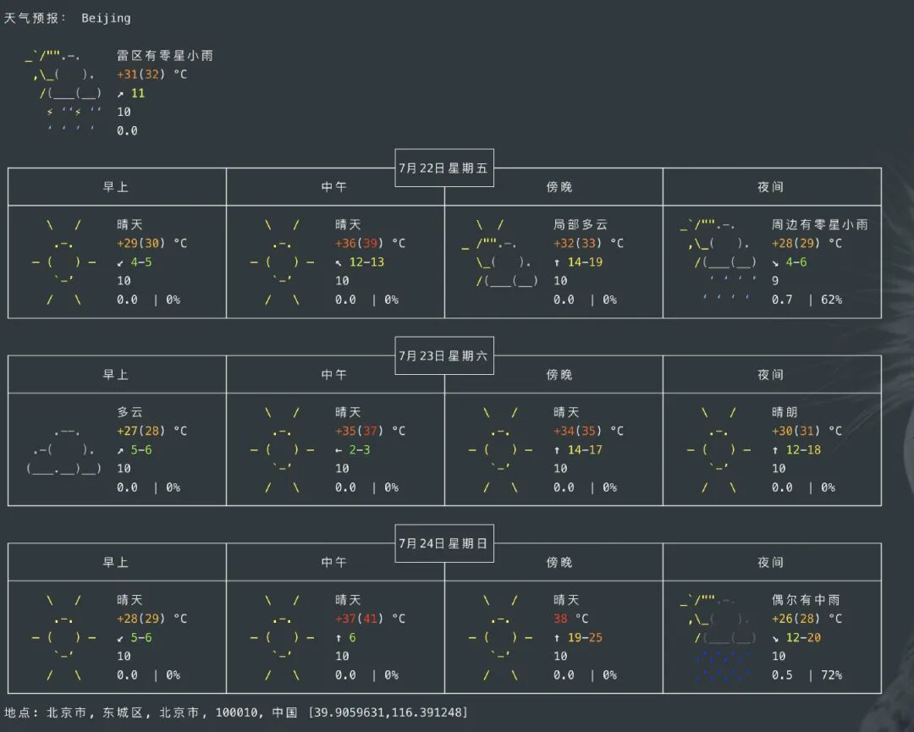Click the +36(39) °C temperature reading
The height and width of the screenshot is (732, 914).
coord(370,244)
